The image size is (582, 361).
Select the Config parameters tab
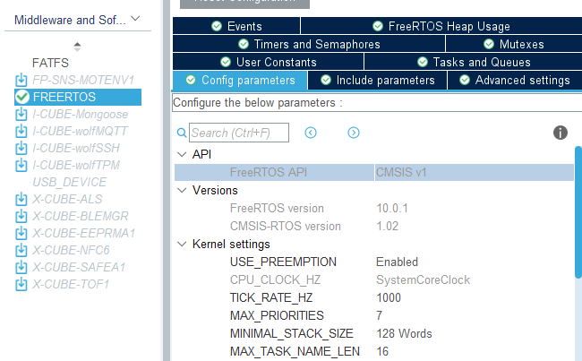coord(240,81)
